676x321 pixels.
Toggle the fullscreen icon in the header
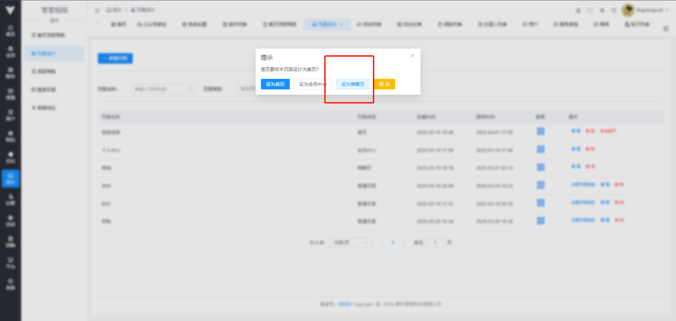(x=590, y=11)
